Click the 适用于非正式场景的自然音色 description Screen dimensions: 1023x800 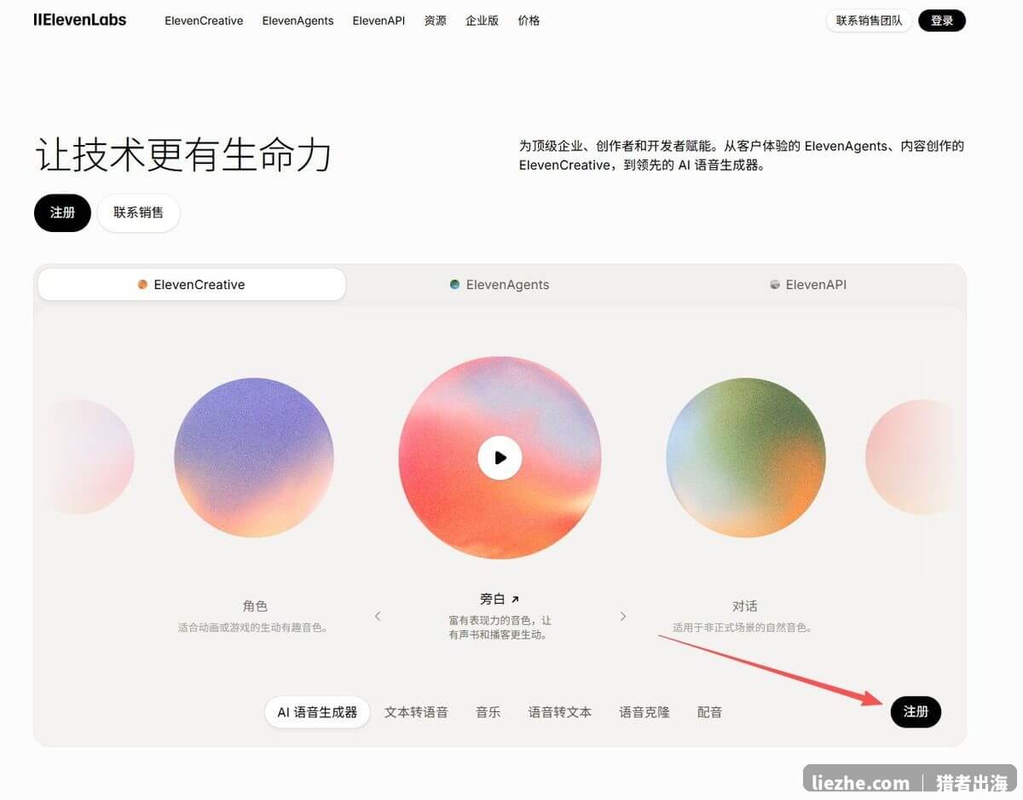pos(745,628)
